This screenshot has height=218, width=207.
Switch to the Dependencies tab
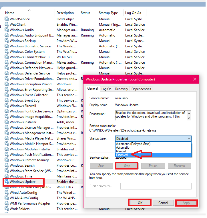tap(141, 89)
